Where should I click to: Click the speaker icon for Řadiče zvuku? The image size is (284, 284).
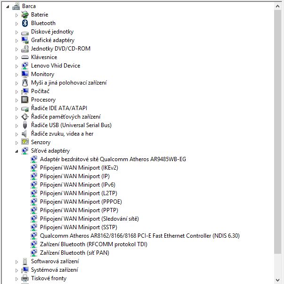24,134
